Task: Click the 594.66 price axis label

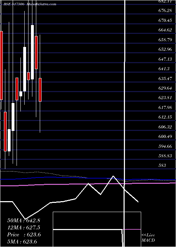Action: click(x=165, y=146)
